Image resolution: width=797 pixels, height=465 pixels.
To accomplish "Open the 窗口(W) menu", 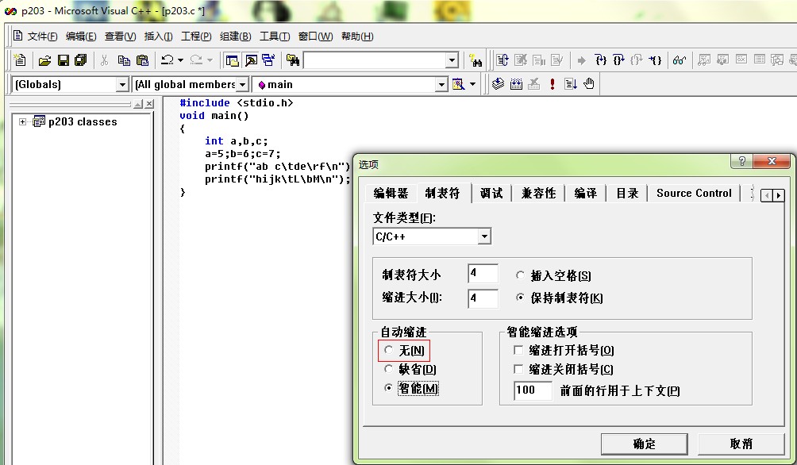I will click(x=316, y=36).
